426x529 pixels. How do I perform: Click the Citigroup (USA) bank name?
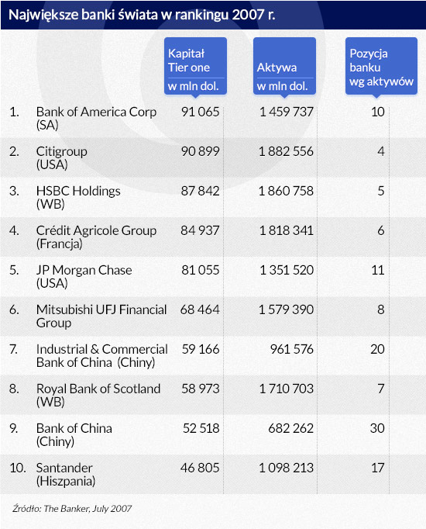[62, 158]
